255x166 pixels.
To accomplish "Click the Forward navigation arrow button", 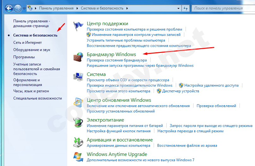I will pyautogui.click(x=18, y=8).
